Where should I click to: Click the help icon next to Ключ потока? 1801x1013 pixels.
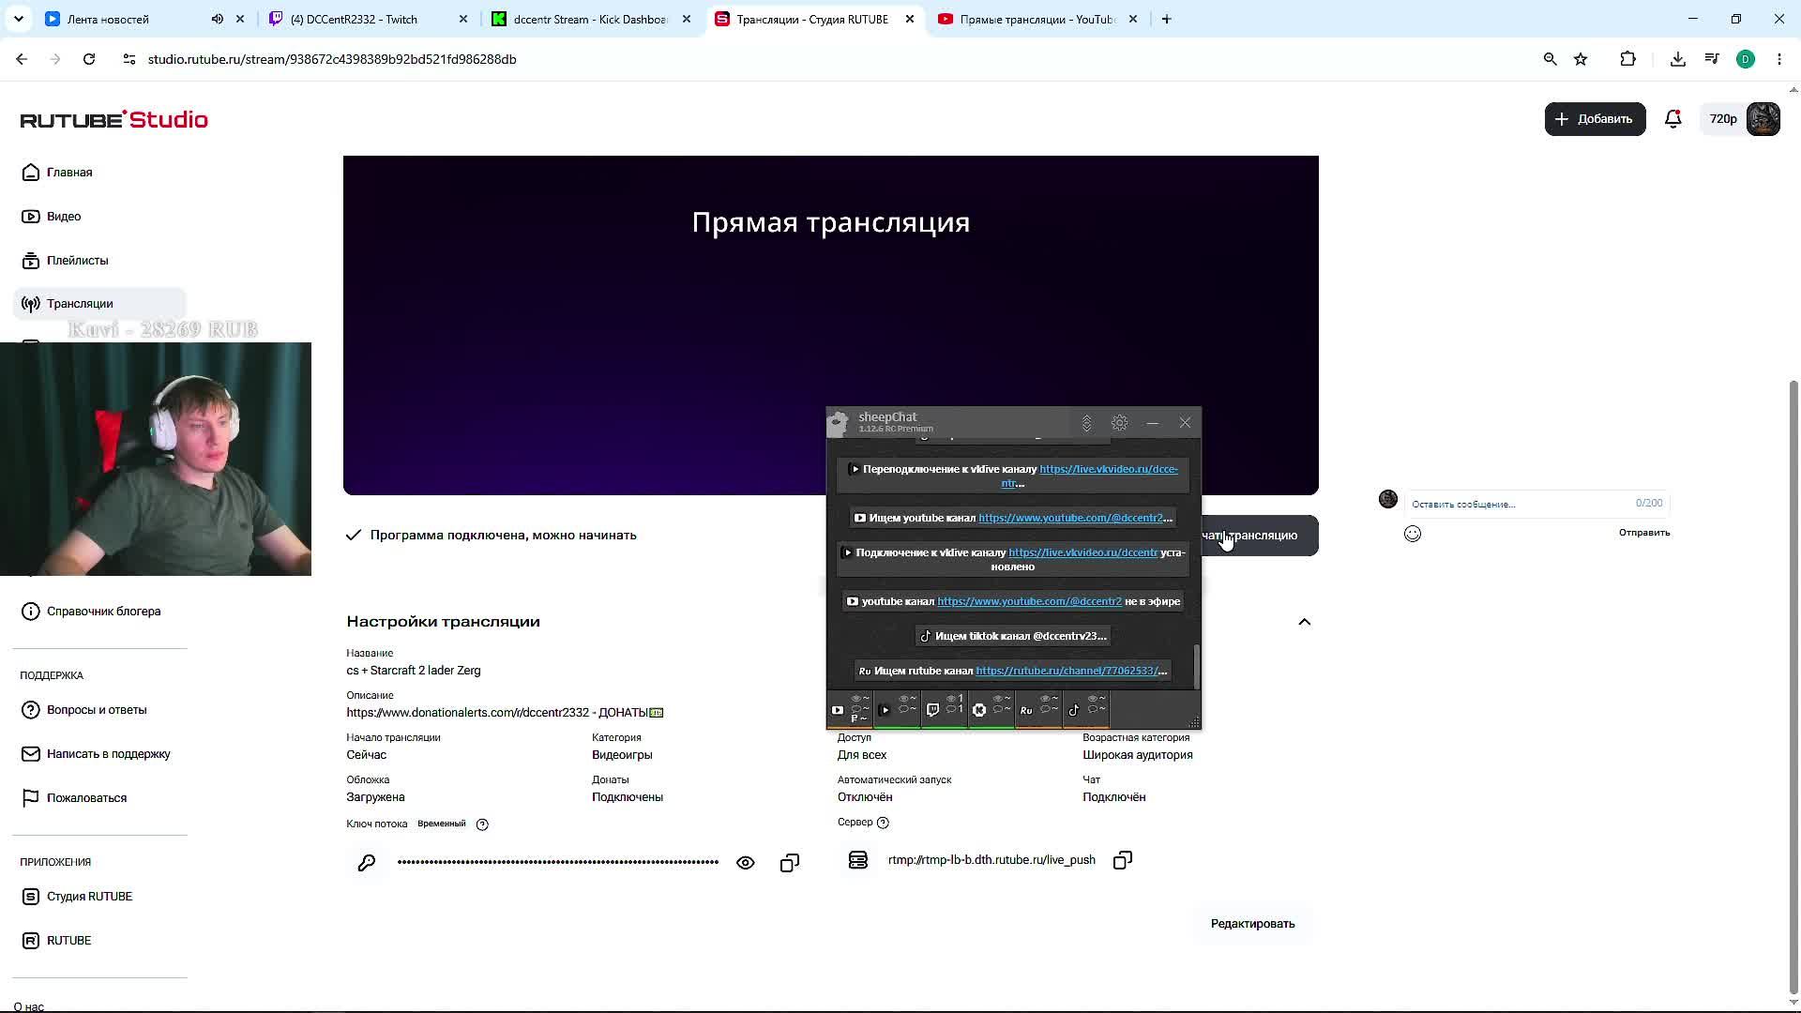(x=482, y=824)
